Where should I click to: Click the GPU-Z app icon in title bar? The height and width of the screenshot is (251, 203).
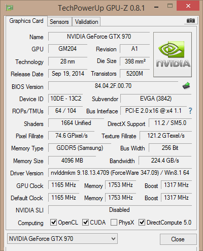coord(10,8)
